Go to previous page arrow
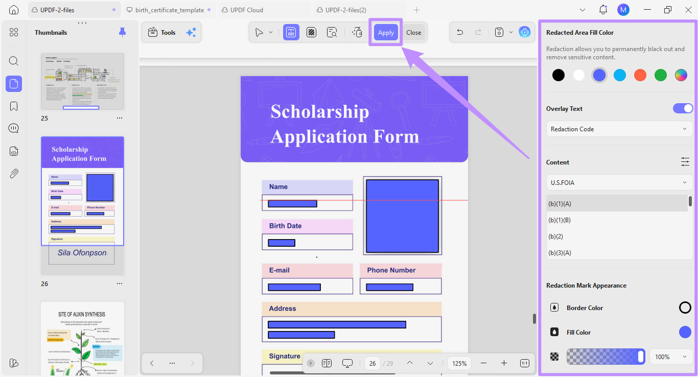This screenshot has height=377, width=698. (x=410, y=363)
